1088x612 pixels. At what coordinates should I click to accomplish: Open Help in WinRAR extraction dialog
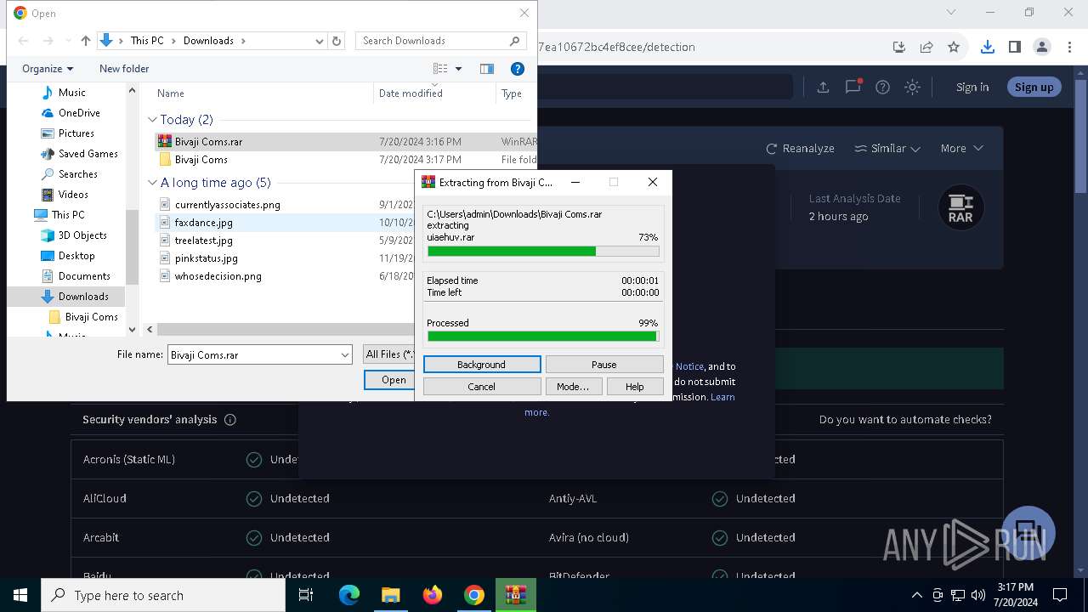point(635,387)
